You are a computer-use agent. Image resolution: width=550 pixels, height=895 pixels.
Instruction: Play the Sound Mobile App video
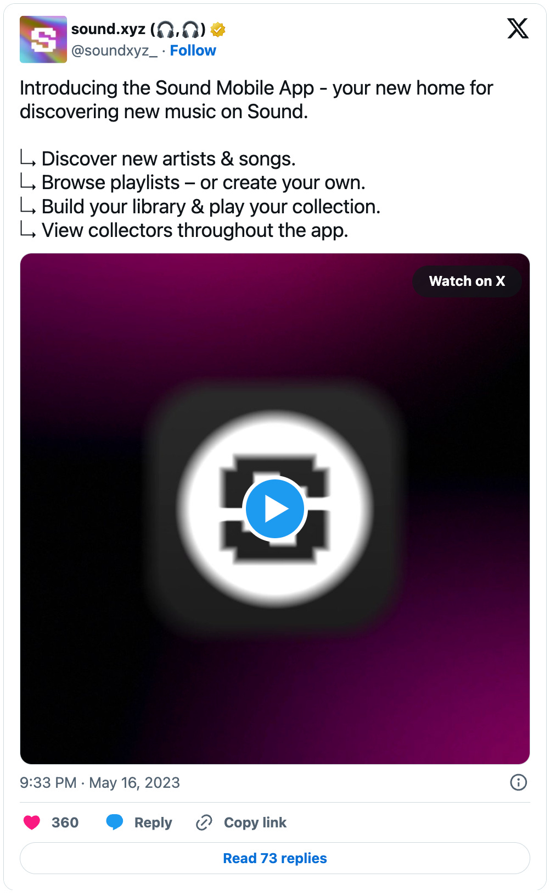(x=275, y=509)
